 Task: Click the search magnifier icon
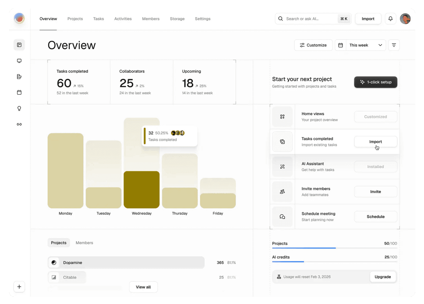pyautogui.click(x=280, y=19)
